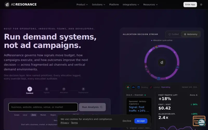Expand the Product menu
This screenshot has width=208, height=130.
82,4
